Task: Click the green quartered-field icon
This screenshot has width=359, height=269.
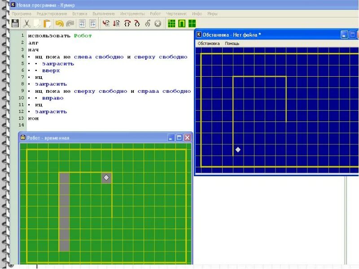Action: click(192, 23)
